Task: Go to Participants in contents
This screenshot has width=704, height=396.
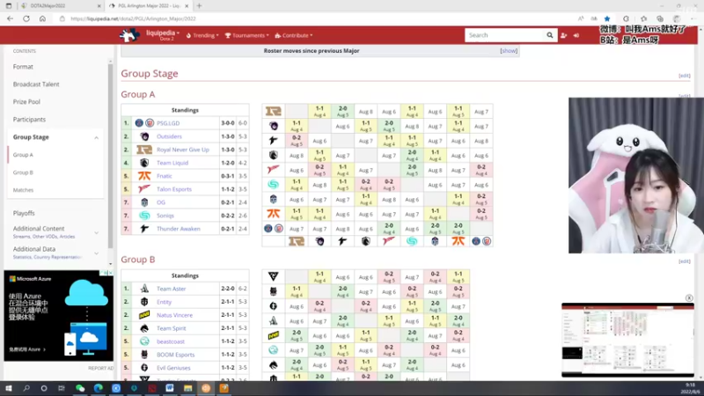Action: tap(29, 120)
